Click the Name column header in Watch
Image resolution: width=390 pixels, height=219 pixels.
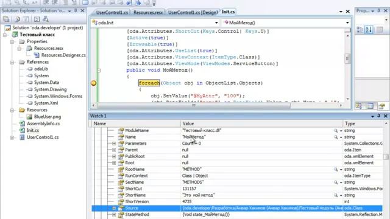click(136, 123)
